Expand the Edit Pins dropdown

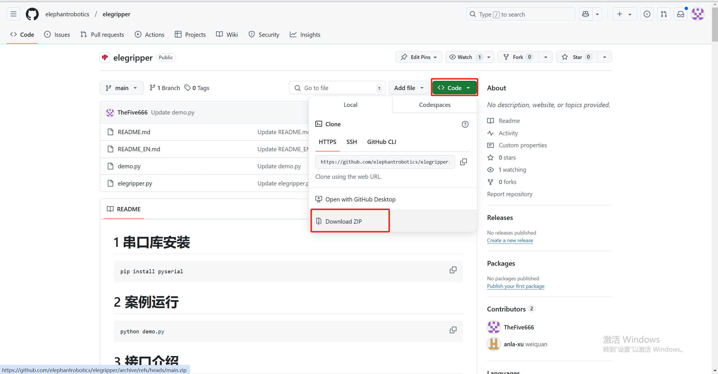pos(419,57)
